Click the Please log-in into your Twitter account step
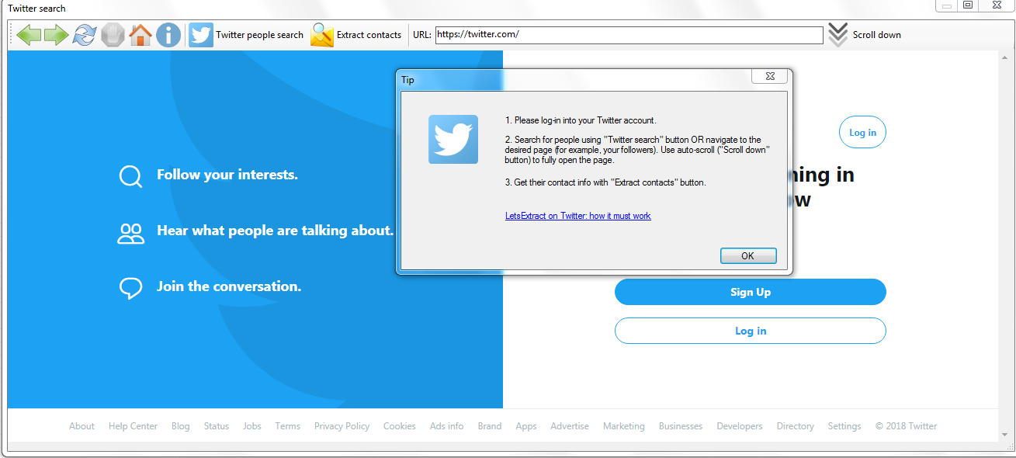 (581, 120)
